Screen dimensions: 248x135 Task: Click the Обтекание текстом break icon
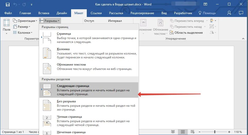click(47, 68)
